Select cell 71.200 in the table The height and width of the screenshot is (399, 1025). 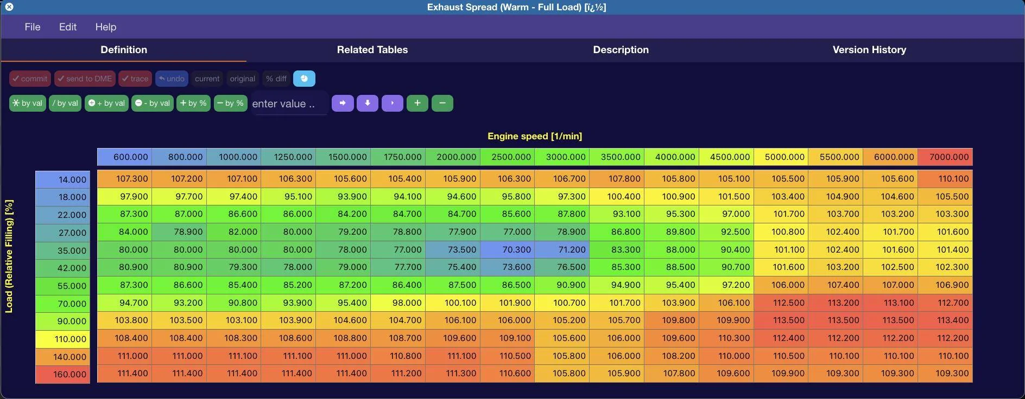pyautogui.click(x=562, y=249)
